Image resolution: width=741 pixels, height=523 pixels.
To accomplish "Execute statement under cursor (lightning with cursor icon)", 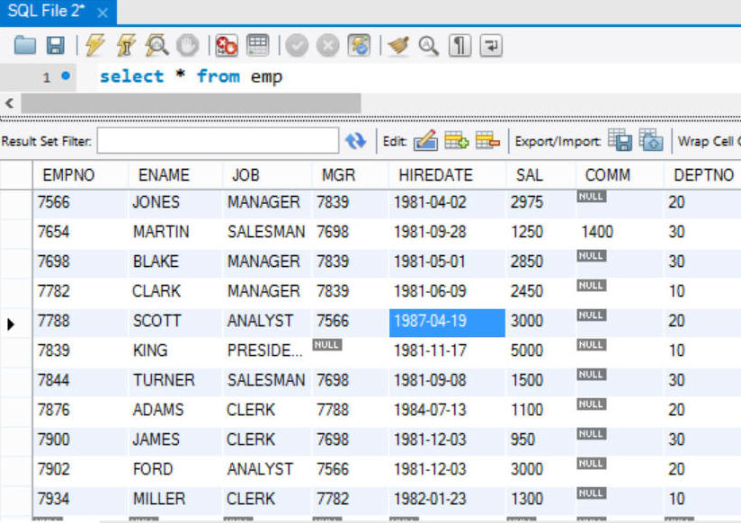I will click(x=126, y=45).
